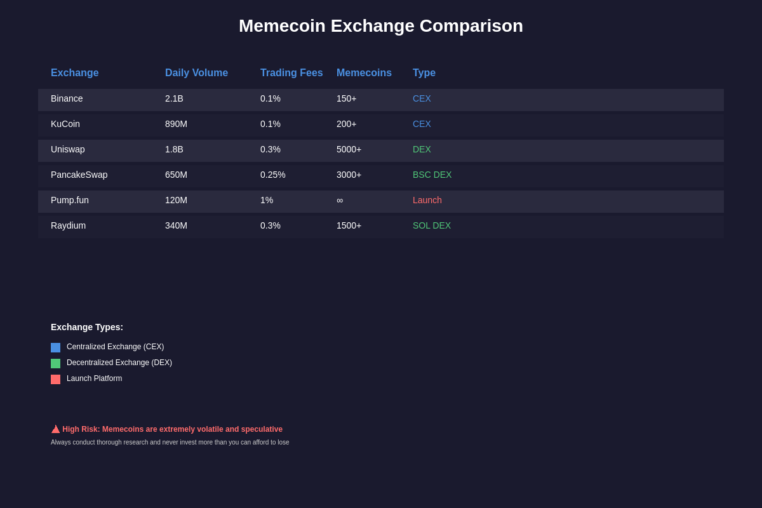Click the Daily Volume column header
Screen dimensions: 762x508
196,73
